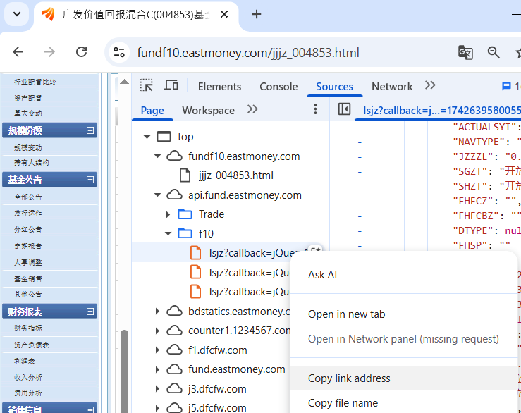
Task: Choose Copy link address menu entry
Action: (404, 378)
